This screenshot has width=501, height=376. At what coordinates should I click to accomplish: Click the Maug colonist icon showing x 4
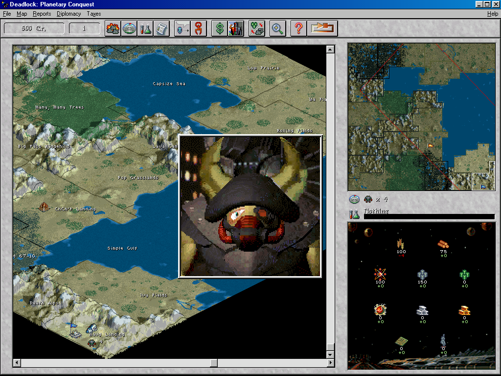pos(368,199)
